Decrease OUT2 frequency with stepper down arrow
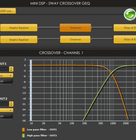This screenshot has width=136, height=140. tap(11, 105)
